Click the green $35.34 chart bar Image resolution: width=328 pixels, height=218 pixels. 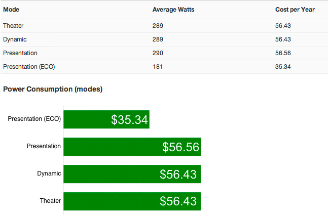click(x=106, y=119)
